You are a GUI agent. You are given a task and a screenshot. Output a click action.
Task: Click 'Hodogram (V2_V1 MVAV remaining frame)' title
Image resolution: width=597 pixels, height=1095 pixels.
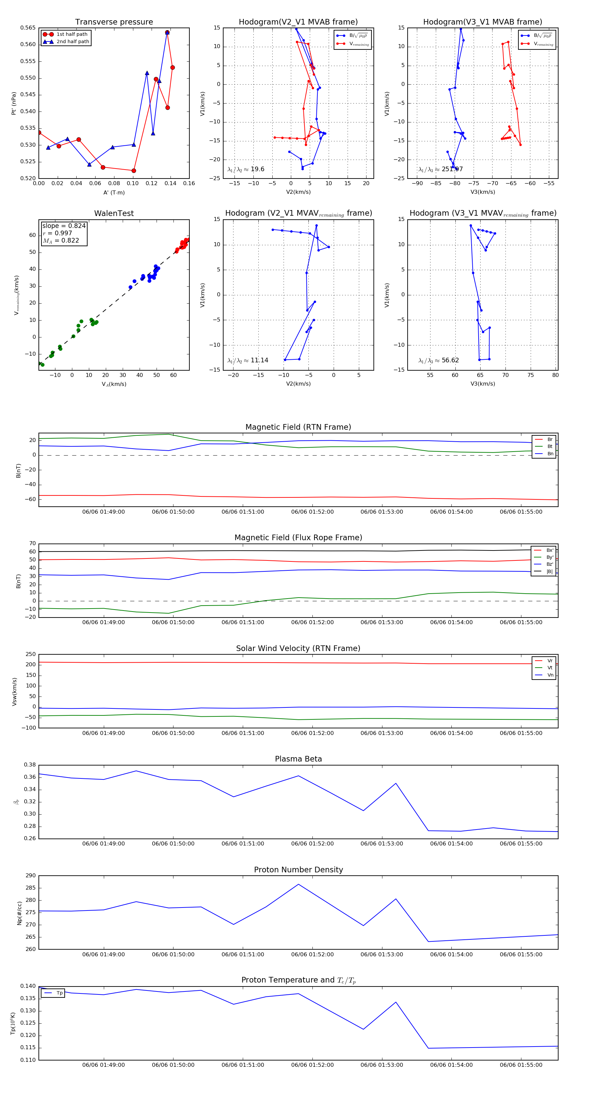[x=298, y=213]
